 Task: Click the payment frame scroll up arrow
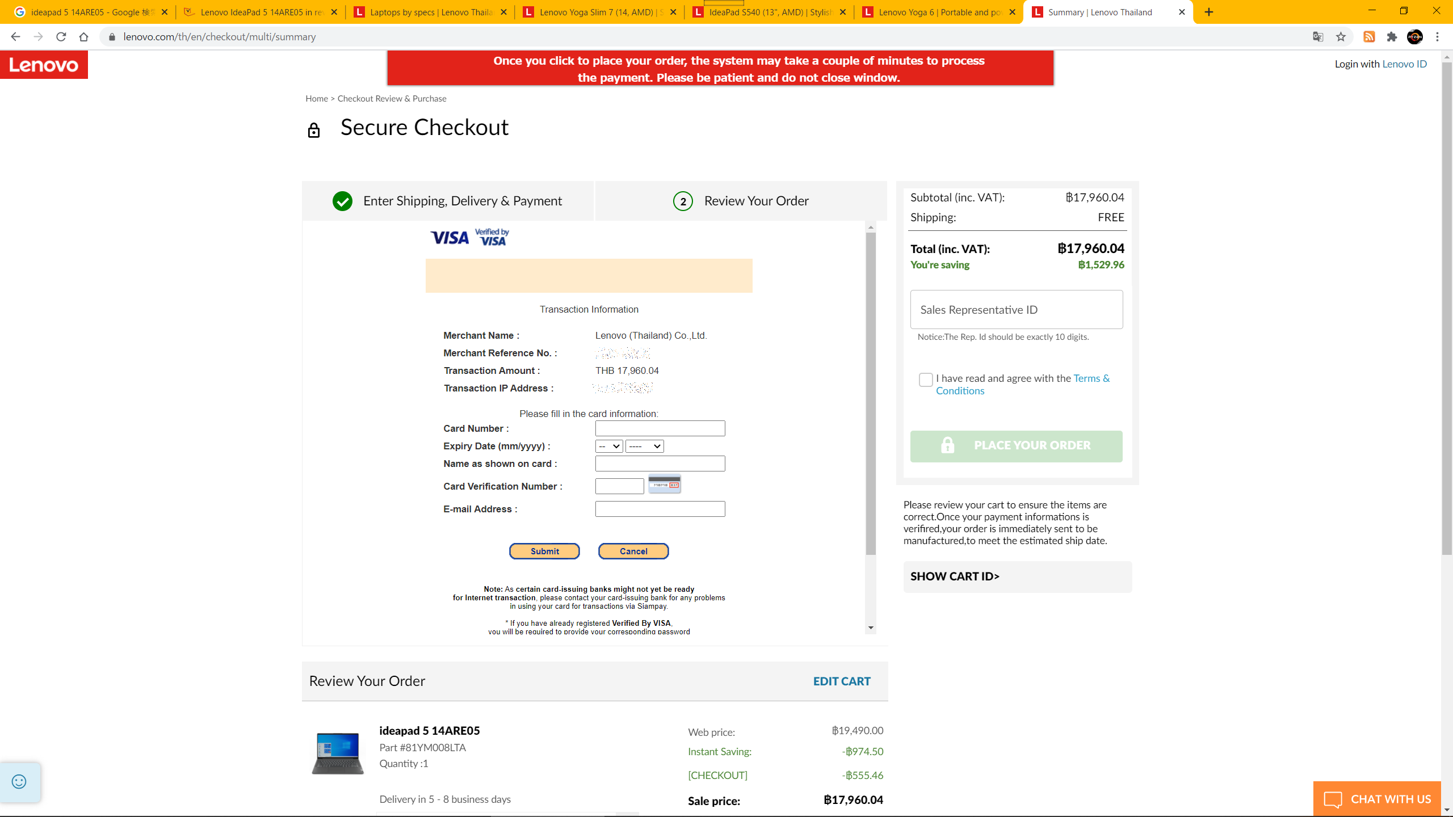[x=871, y=228]
